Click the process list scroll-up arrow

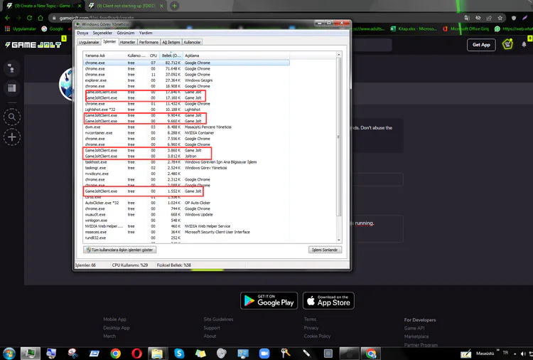(338, 55)
